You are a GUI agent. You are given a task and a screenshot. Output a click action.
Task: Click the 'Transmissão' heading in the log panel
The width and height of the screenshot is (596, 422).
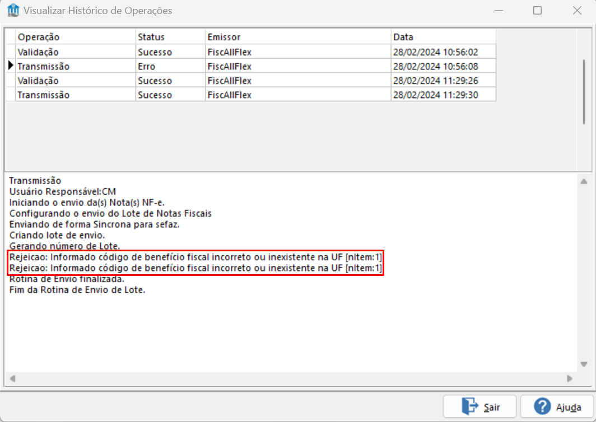pos(35,180)
